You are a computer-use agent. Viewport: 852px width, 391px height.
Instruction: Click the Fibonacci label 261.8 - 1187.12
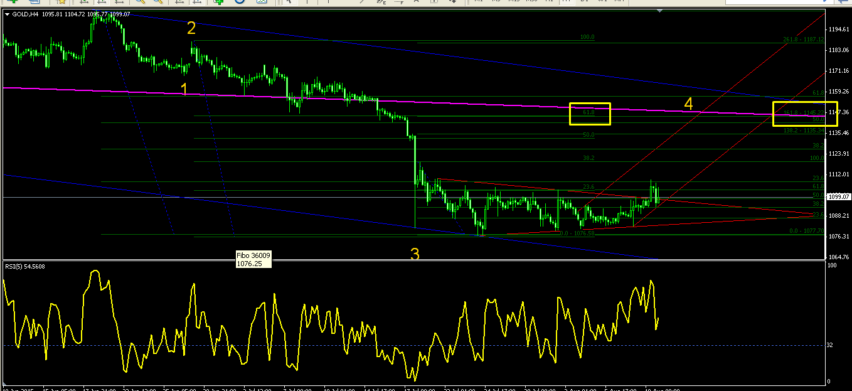tap(804, 39)
